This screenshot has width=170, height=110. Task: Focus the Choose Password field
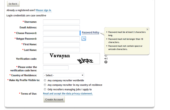tap(61, 33)
